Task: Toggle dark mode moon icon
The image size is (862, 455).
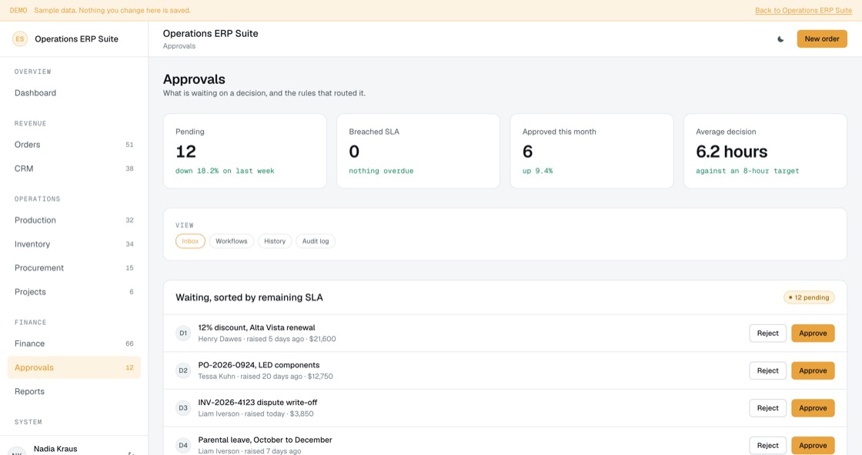Action: (x=780, y=39)
